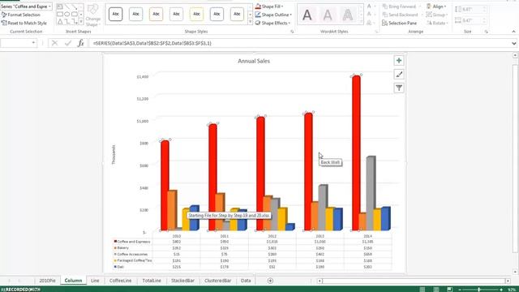Image resolution: width=519 pixels, height=292 pixels.
Task: Choose the outlined patterned A WordArt style
Action: pos(348,15)
